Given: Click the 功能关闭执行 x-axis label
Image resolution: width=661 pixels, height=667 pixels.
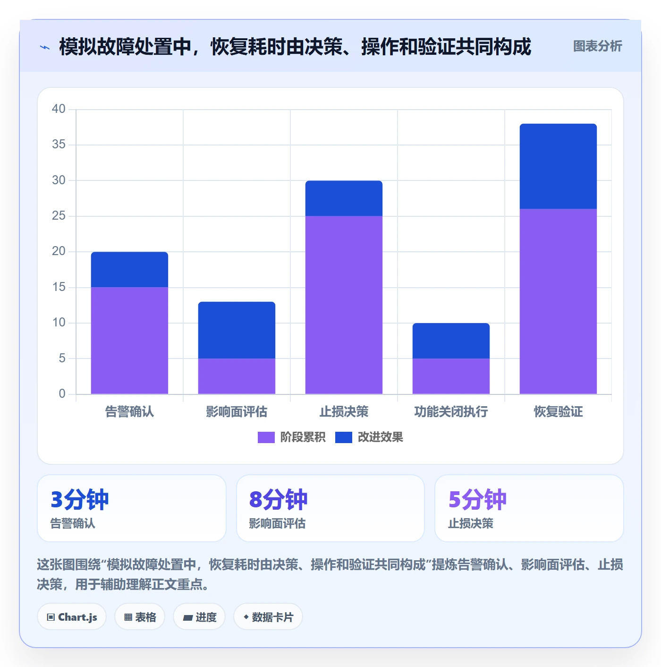Looking at the screenshot, I should tap(451, 412).
